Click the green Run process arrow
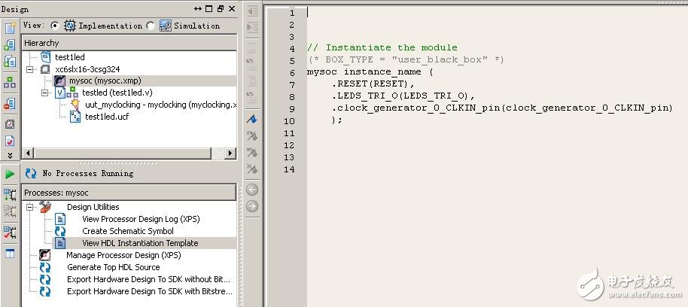Image resolution: width=688 pixels, height=307 pixels. tap(10, 174)
